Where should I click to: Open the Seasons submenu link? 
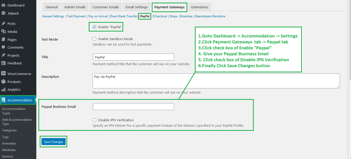pyautogui.click(x=8, y=156)
